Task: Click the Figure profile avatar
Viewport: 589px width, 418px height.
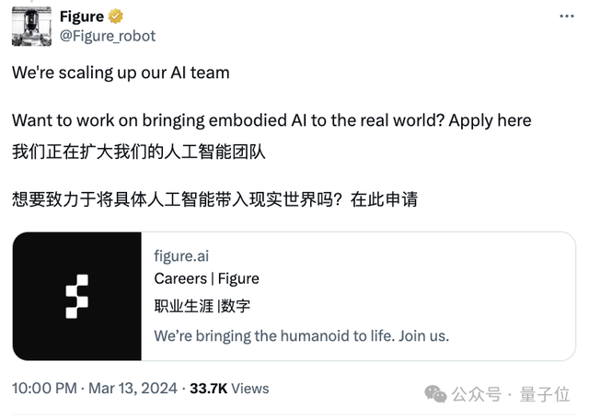Action: click(30, 26)
